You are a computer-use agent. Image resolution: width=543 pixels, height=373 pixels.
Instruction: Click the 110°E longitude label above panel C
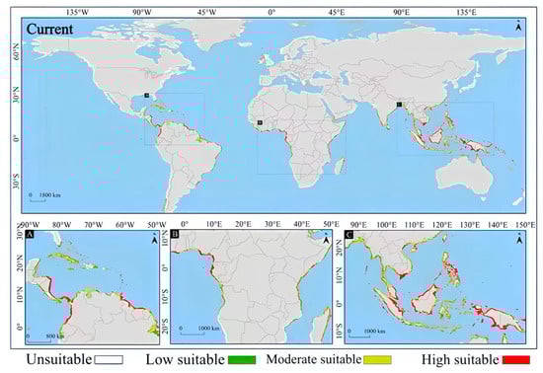pos(415,225)
